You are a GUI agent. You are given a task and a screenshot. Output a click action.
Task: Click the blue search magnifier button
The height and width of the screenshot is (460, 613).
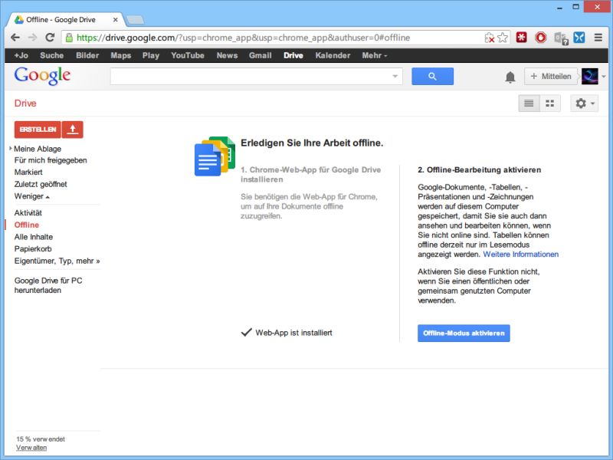(x=432, y=76)
